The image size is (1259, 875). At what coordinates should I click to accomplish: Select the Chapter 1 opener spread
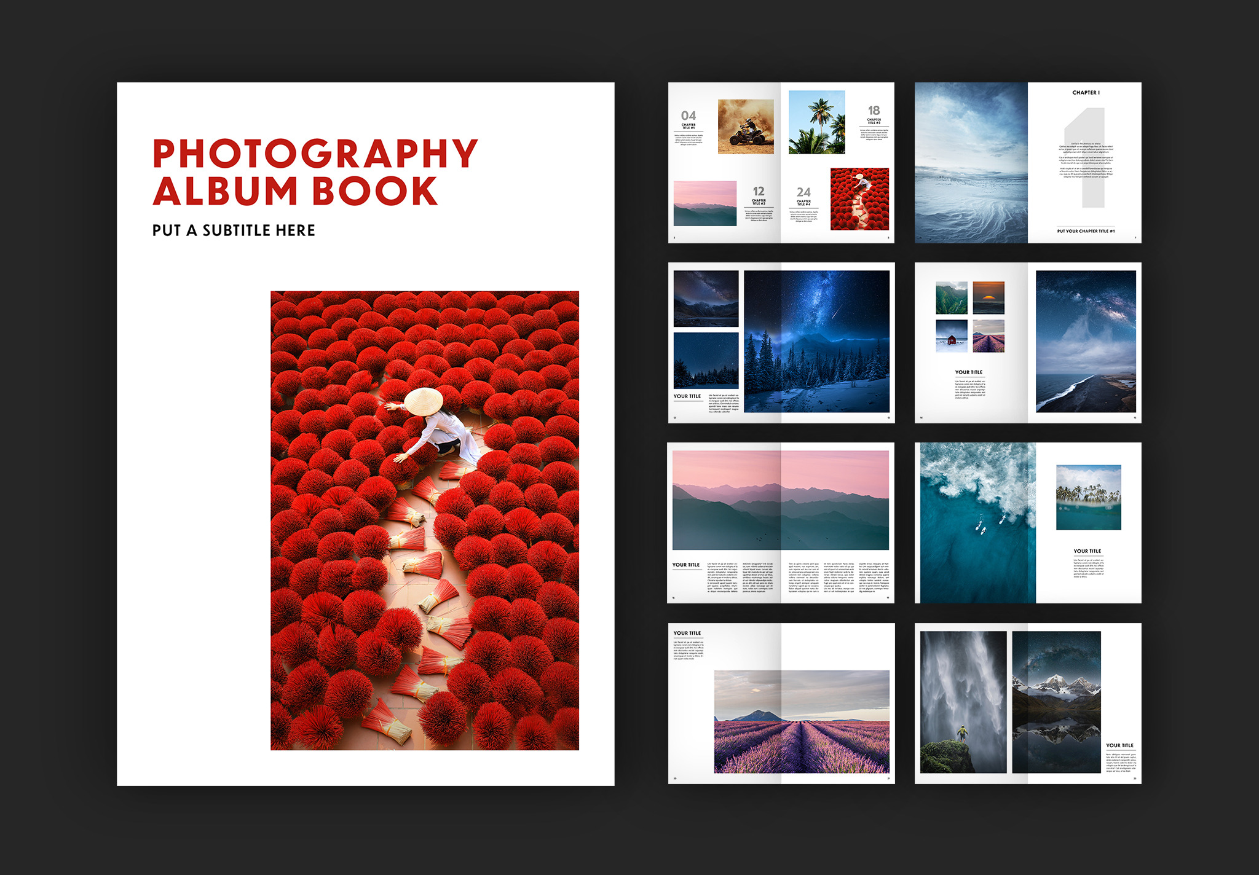[1027, 162]
